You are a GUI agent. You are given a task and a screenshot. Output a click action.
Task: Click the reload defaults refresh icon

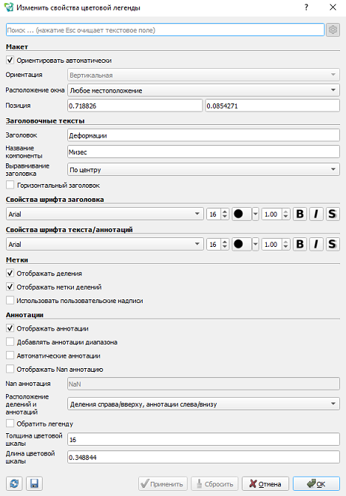coord(14,483)
